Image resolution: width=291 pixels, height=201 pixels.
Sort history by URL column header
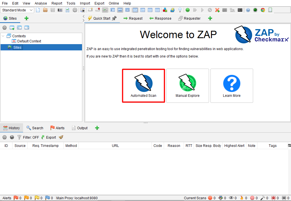115,146
